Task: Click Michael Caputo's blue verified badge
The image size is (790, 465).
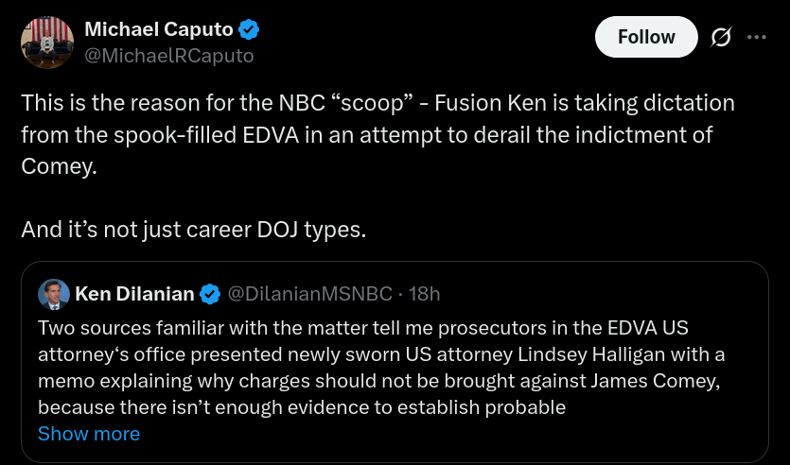Action: (x=249, y=30)
